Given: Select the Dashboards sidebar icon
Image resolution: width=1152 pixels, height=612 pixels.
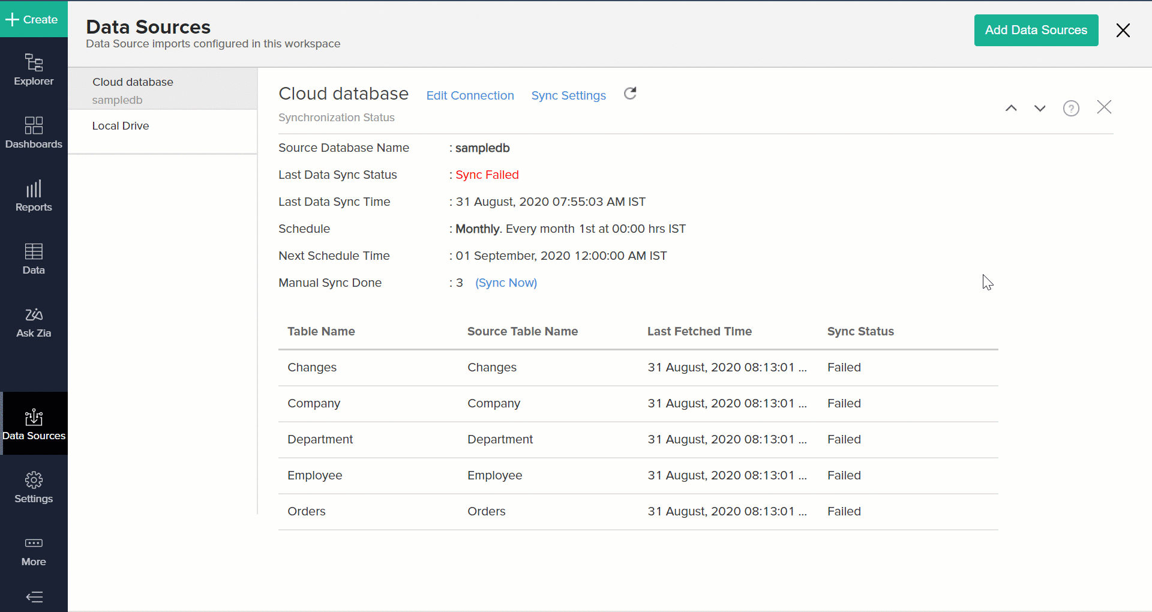Looking at the screenshot, I should click(33, 133).
